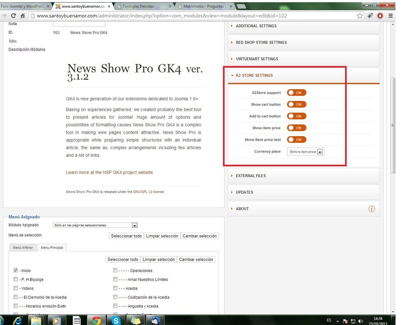Switch to Google Chrome in taskbar

96,321
